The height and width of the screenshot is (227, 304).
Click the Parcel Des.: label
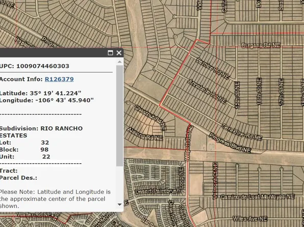tap(18, 178)
